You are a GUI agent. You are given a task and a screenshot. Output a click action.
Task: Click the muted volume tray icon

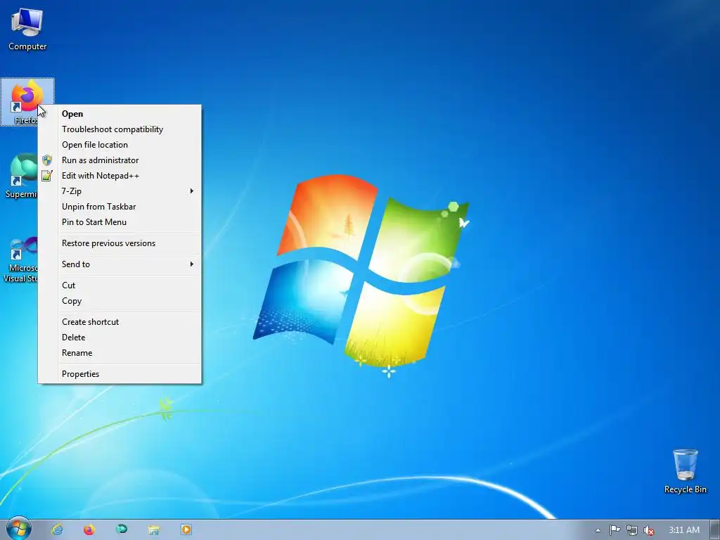[x=648, y=530]
